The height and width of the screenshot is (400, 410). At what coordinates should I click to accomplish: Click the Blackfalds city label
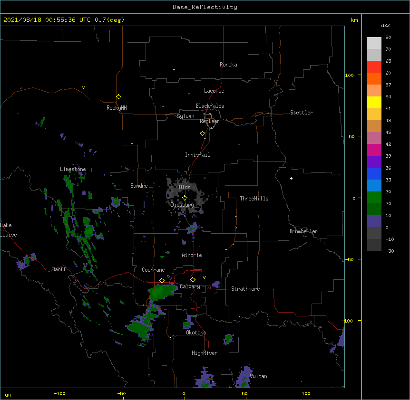[210, 106]
